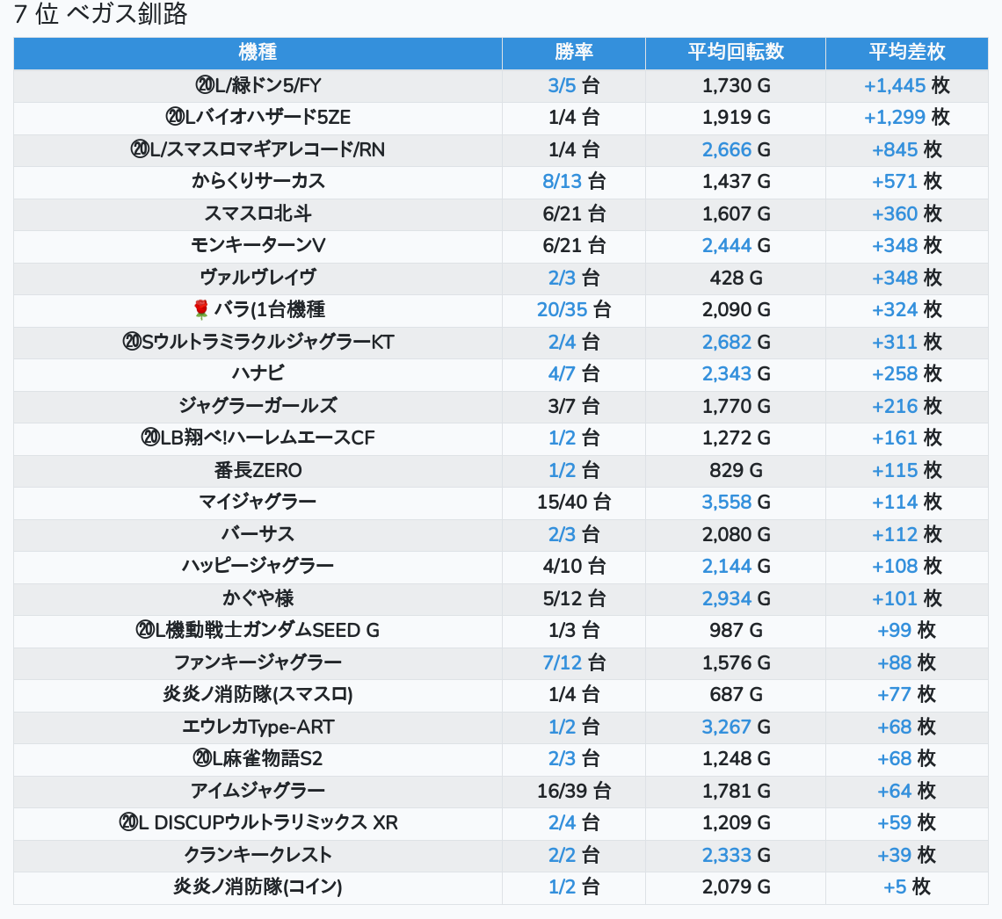The width and height of the screenshot is (1002, 919).
Task: Select ヴァルヴレイヴ machine name
Action: [x=258, y=278]
